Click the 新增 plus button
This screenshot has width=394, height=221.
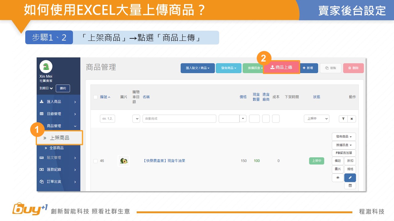[309, 68]
